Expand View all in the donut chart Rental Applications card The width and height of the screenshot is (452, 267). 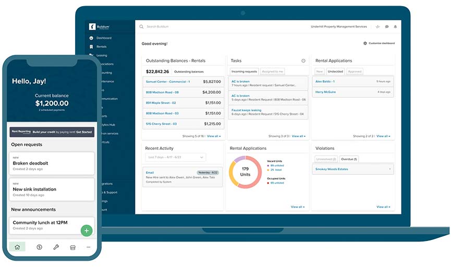click(298, 207)
